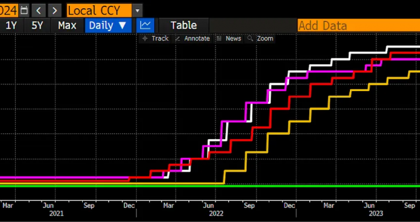
Task: Open the calendar date picker icon
Action: pyautogui.click(x=24, y=11)
